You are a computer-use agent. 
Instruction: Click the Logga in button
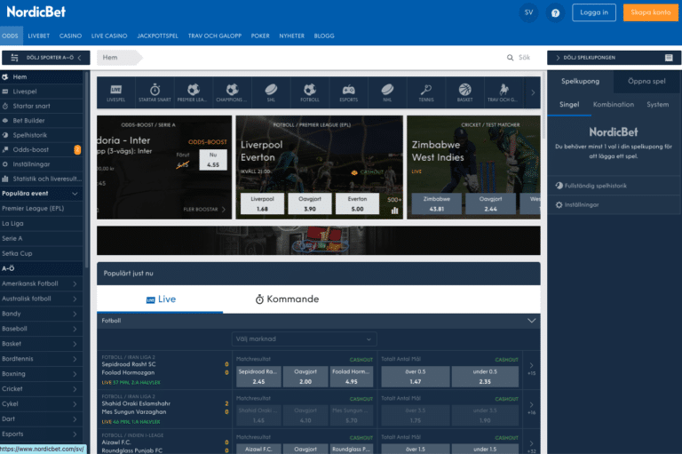click(x=594, y=12)
